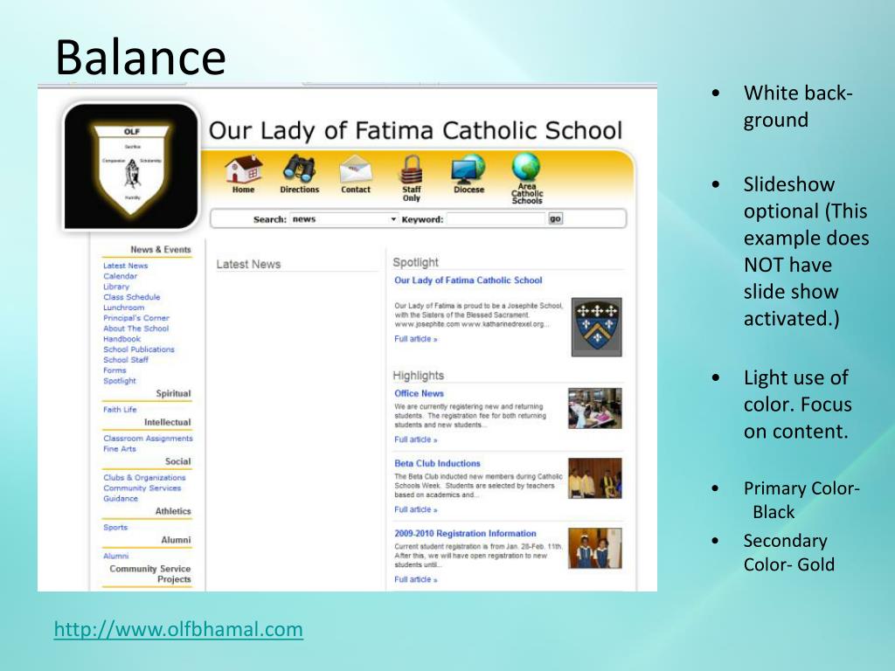Open 2009-2010 Registration Information headline
Image resolution: width=895 pixels, height=671 pixels.
click(x=465, y=534)
